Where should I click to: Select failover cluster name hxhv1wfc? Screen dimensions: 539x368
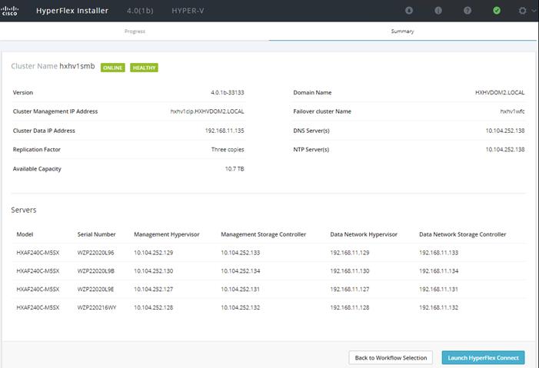tap(512, 111)
